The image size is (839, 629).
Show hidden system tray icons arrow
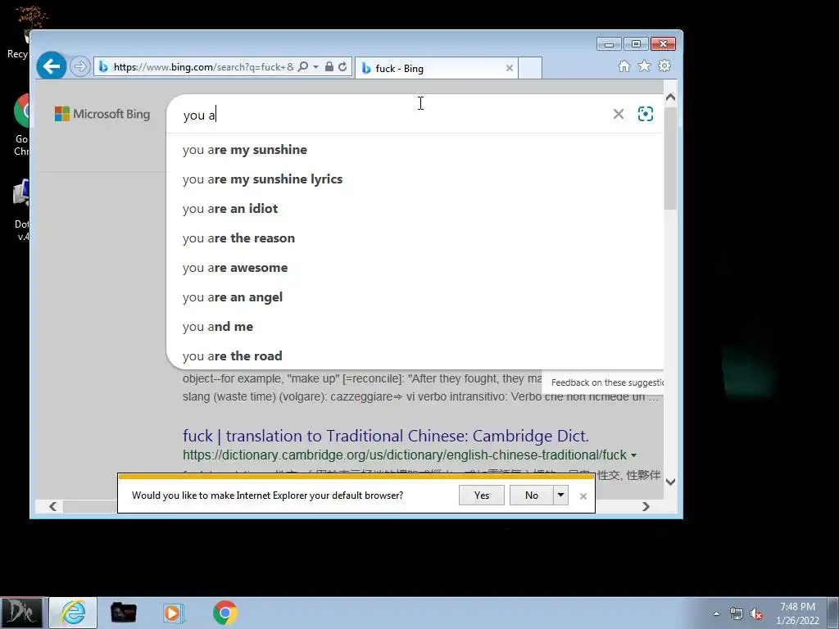tap(716, 613)
